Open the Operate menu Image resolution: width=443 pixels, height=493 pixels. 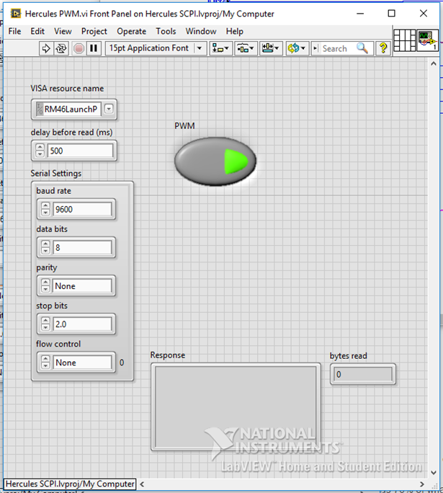click(131, 31)
